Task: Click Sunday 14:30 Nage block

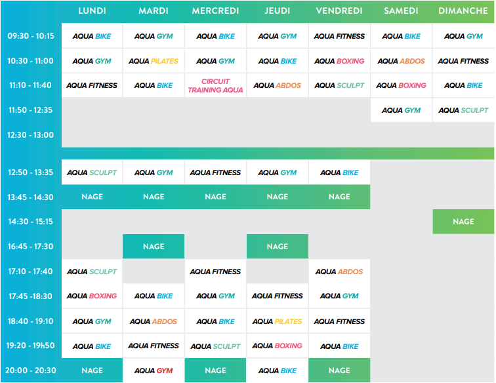Action: (x=463, y=222)
